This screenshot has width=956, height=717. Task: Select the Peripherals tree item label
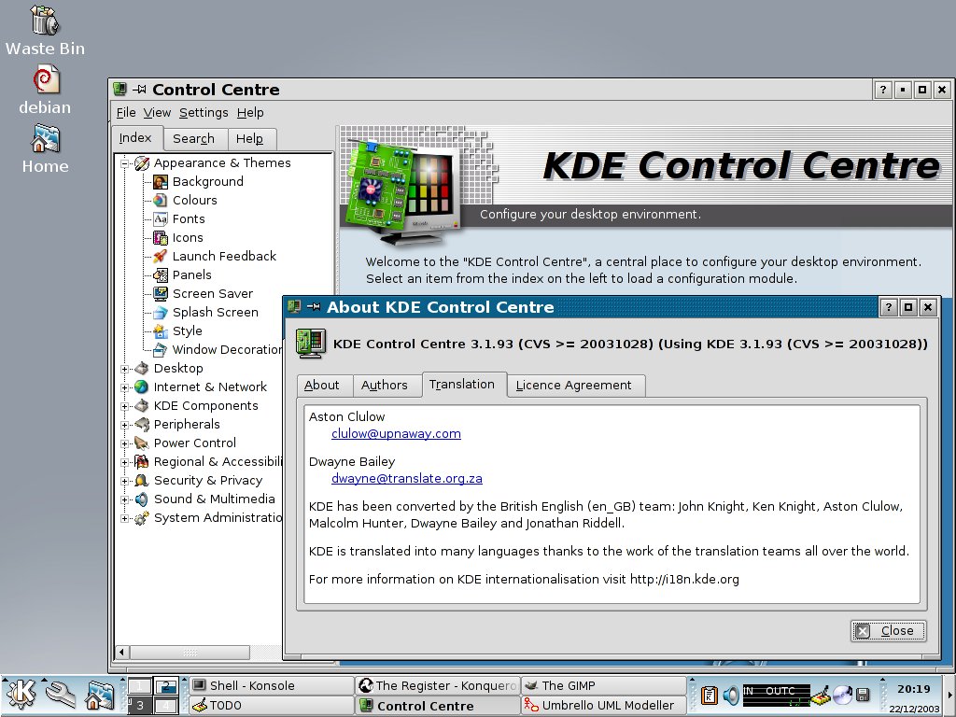[x=187, y=425]
